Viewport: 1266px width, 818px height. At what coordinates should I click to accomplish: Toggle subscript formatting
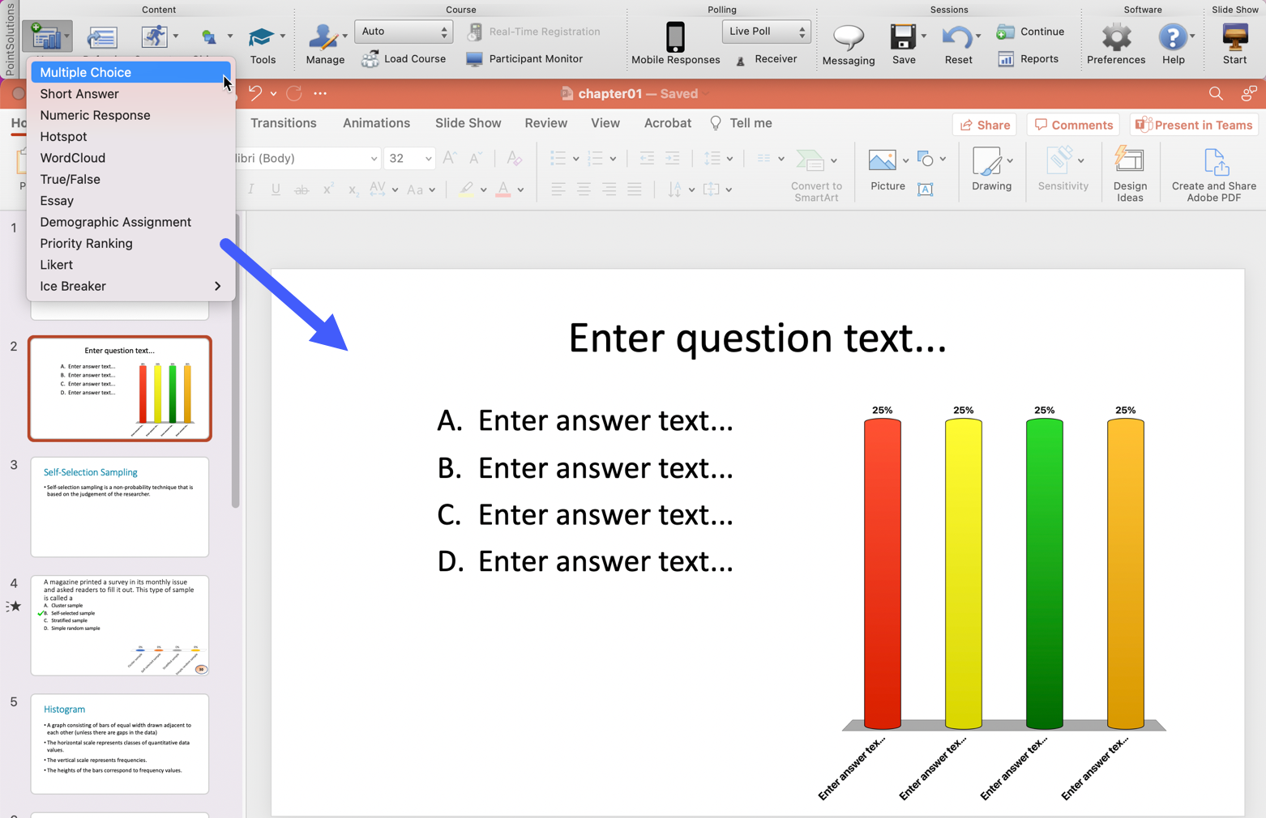click(353, 189)
